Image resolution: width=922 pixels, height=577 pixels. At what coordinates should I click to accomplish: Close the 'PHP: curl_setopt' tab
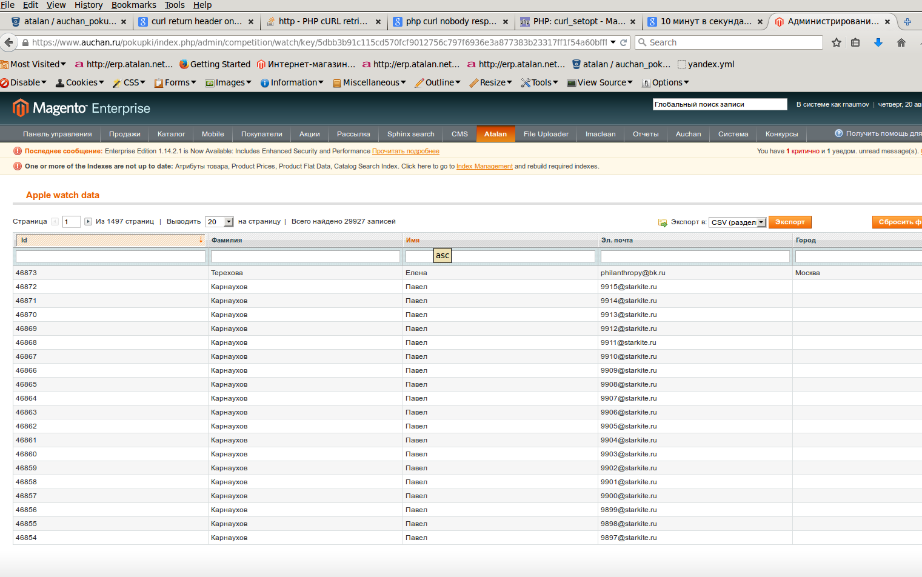click(633, 22)
